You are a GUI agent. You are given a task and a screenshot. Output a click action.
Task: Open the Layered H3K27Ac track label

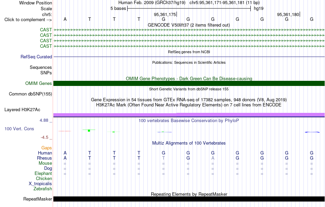(22, 110)
